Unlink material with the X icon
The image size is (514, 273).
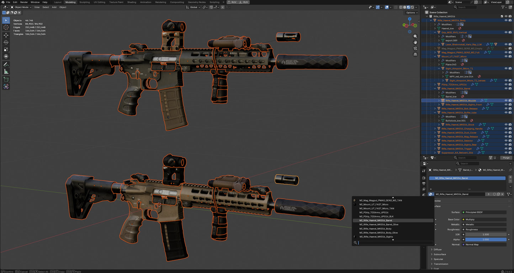[502, 194]
